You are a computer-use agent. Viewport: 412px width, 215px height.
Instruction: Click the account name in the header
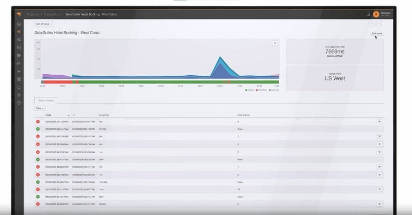[385, 13]
